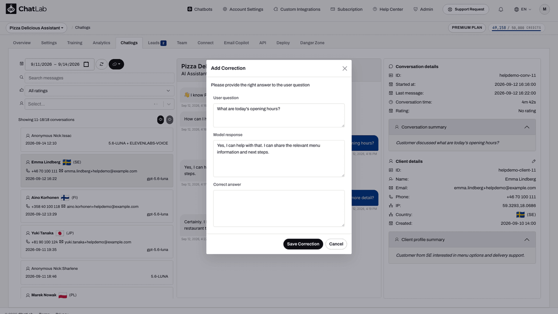The width and height of the screenshot is (558, 314).
Task: Open Yuki Tanaka conversation
Action: click(97, 241)
